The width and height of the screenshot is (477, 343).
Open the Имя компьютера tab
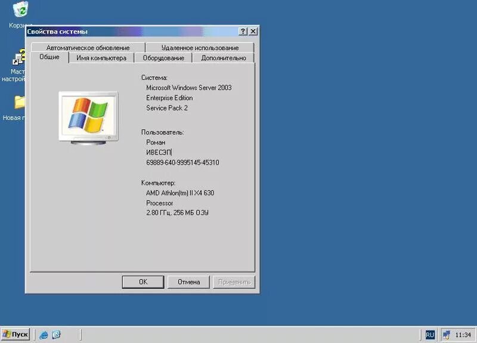pos(101,58)
